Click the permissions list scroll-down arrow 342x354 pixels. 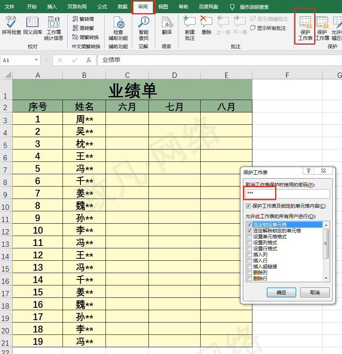326,278
